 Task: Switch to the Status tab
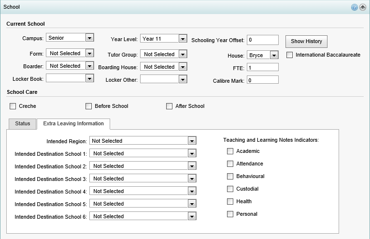(23, 124)
